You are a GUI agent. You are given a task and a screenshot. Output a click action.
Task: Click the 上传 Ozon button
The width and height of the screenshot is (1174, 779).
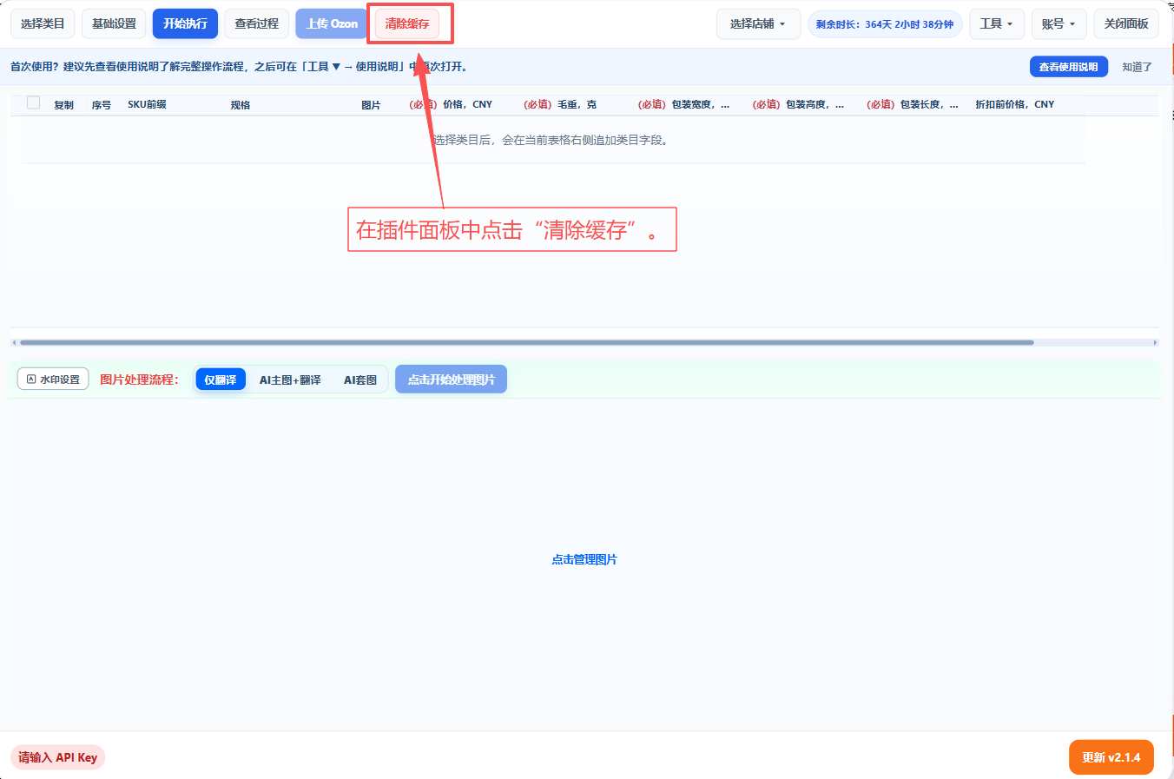(x=332, y=23)
